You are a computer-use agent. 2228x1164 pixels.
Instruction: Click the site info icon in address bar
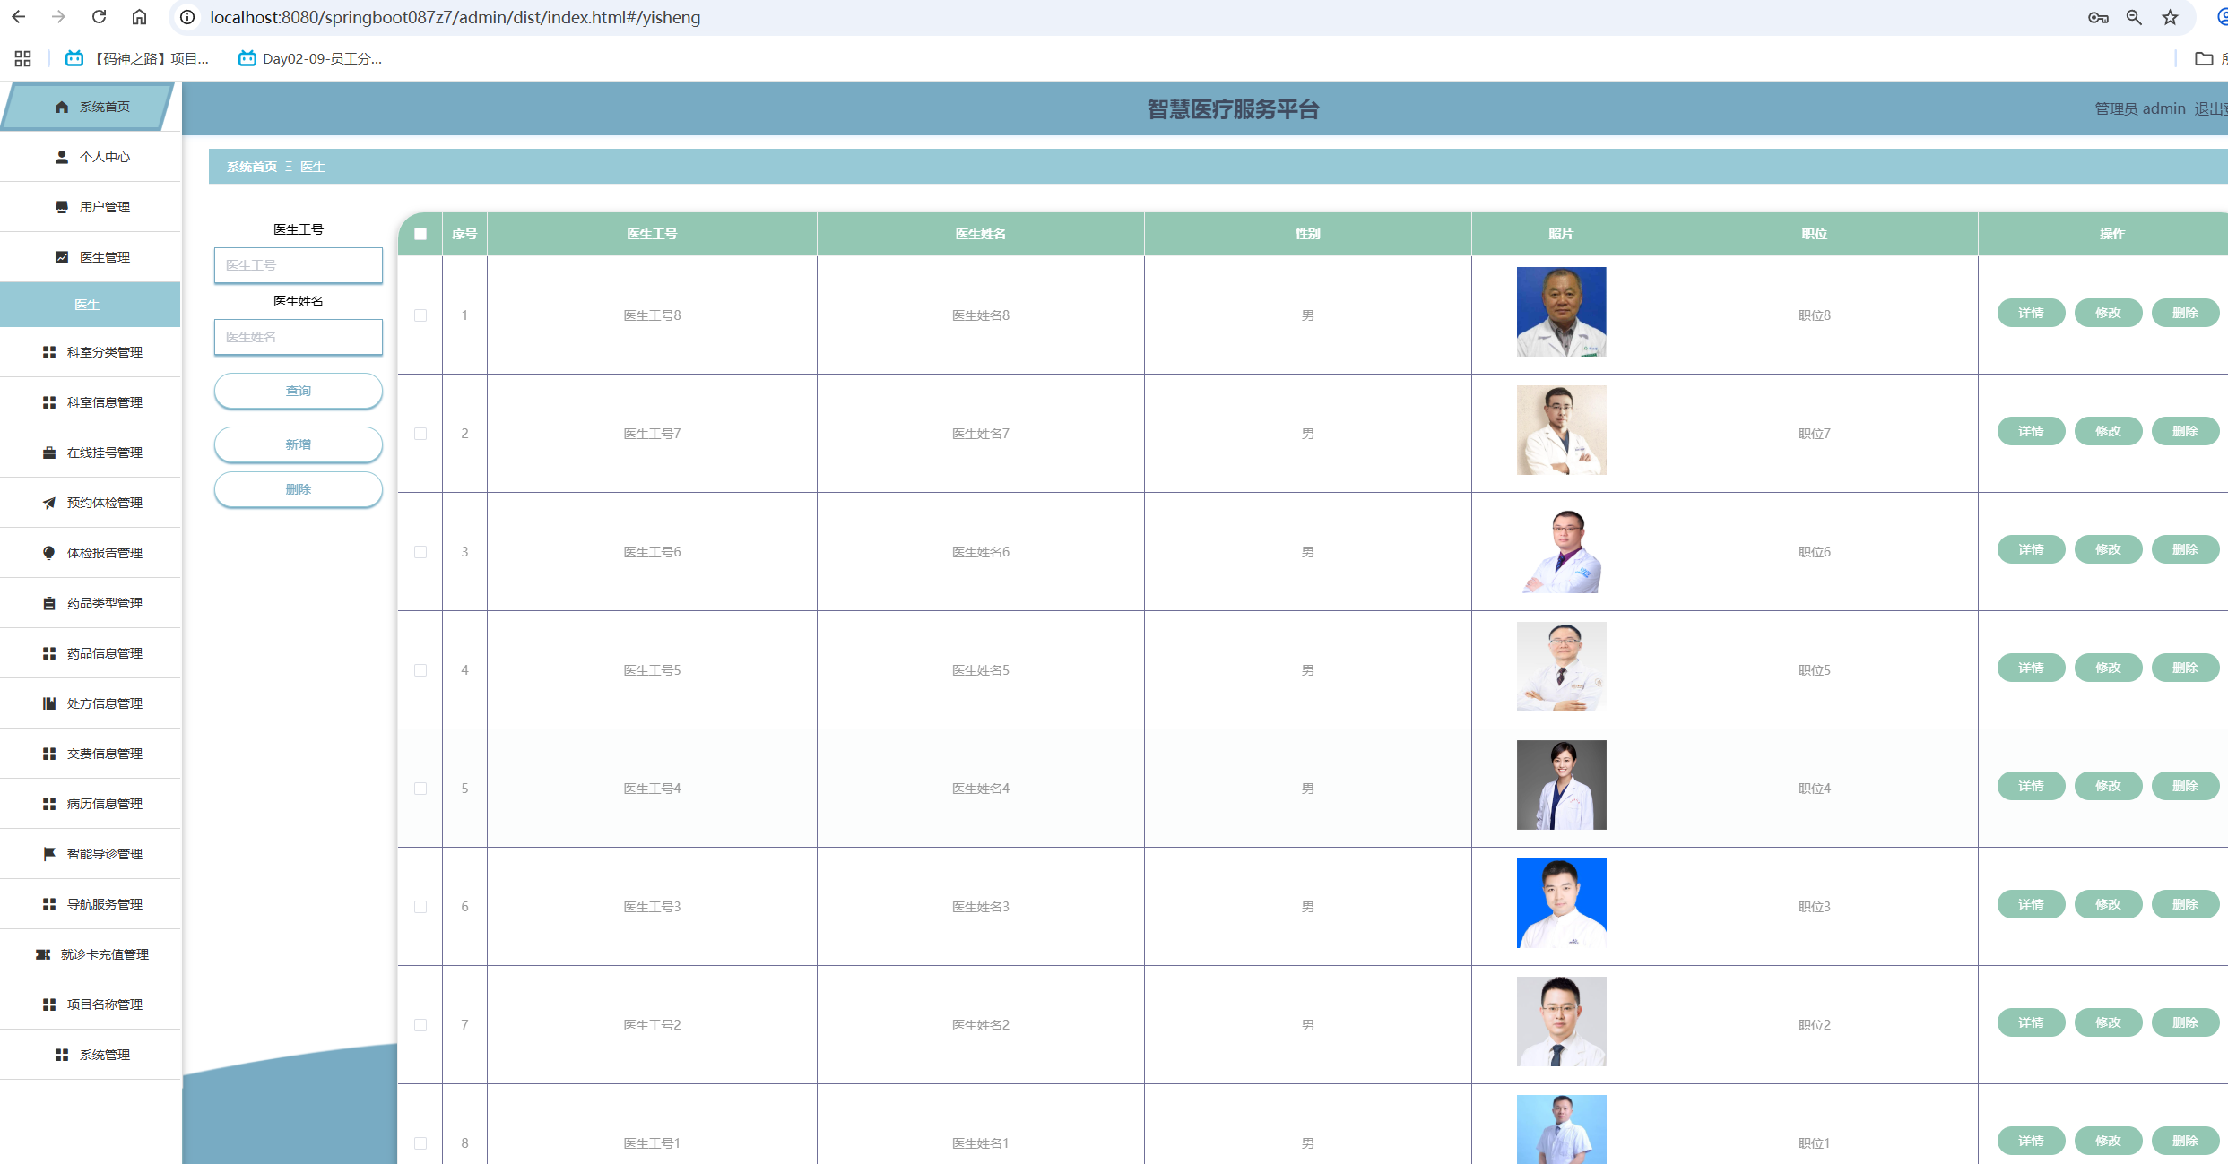click(187, 17)
